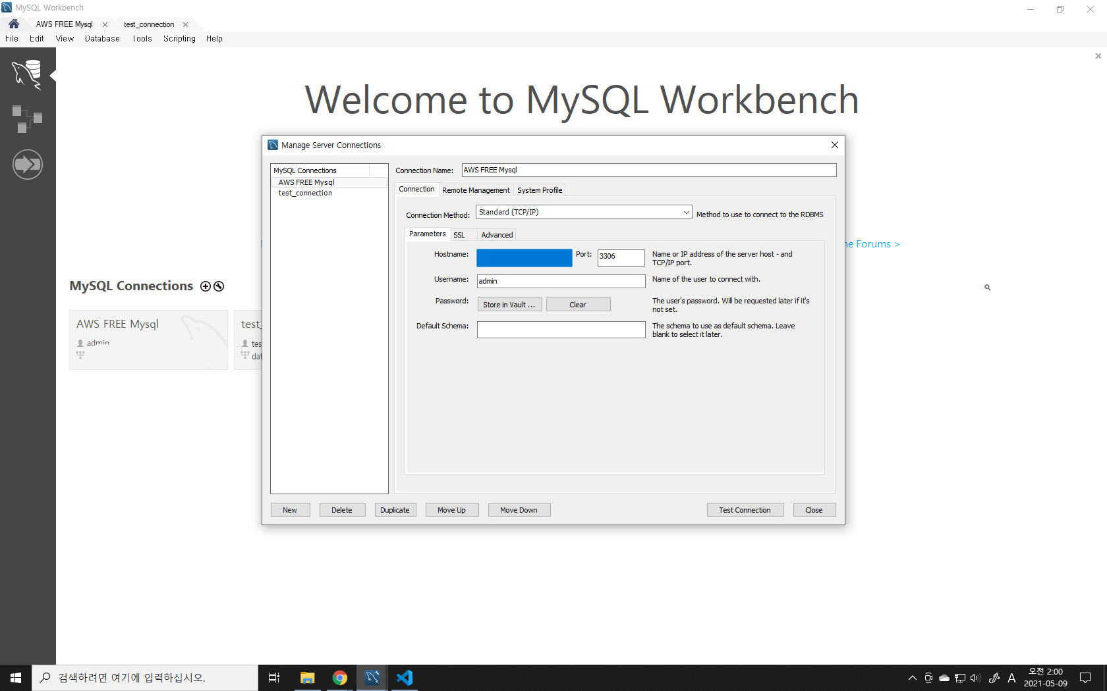Click Store in Vault button

[x=509, y=304]
